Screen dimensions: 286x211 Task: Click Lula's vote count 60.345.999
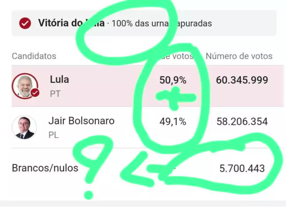point(242,80)
